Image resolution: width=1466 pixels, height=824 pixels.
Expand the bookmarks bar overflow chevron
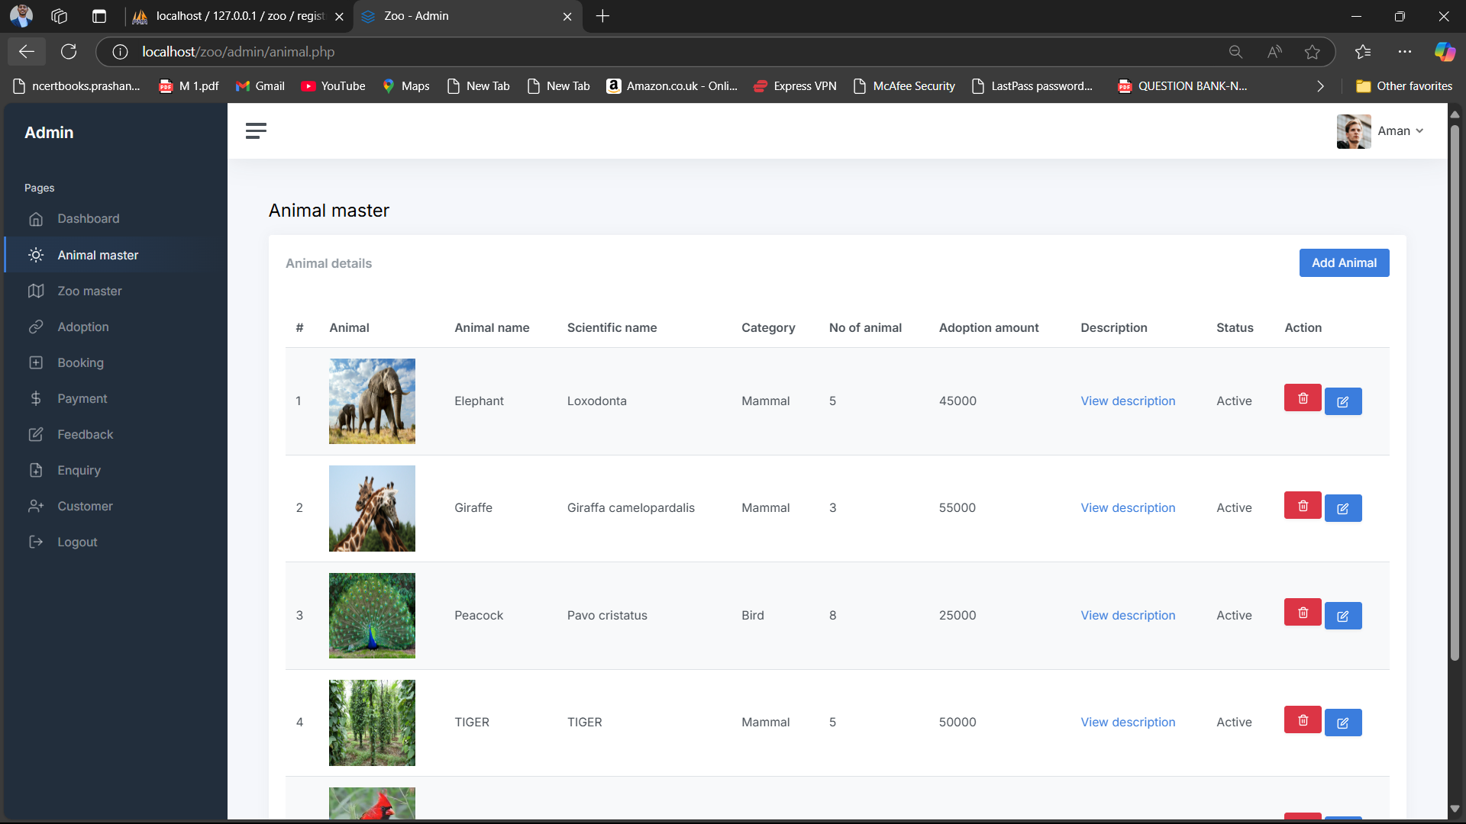tap(1320, 86)
